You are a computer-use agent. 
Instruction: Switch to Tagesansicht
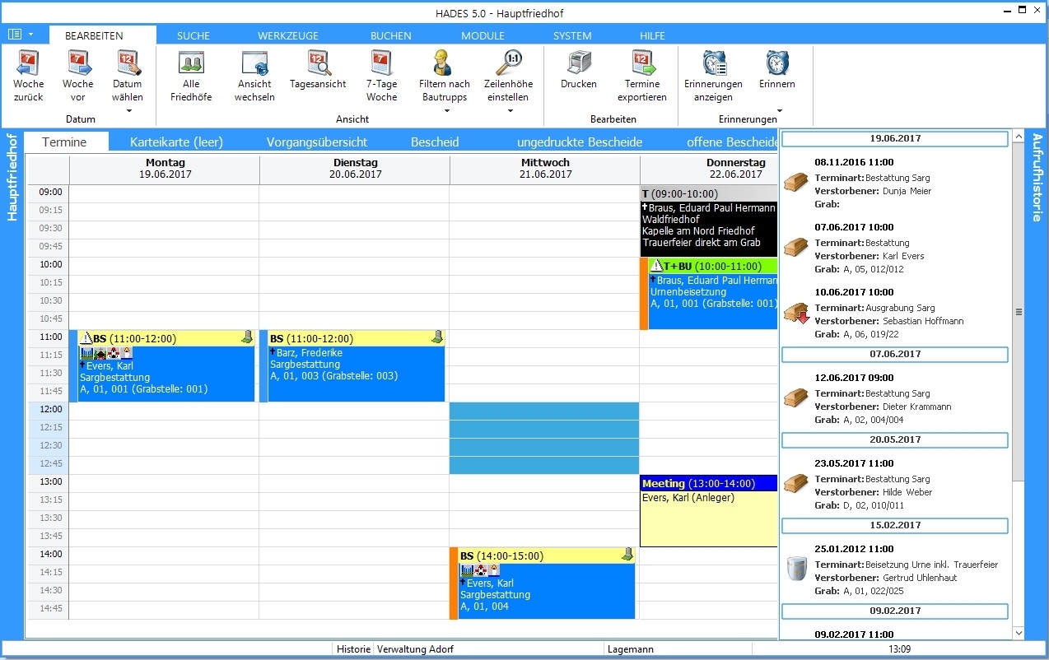pos(318,71)
